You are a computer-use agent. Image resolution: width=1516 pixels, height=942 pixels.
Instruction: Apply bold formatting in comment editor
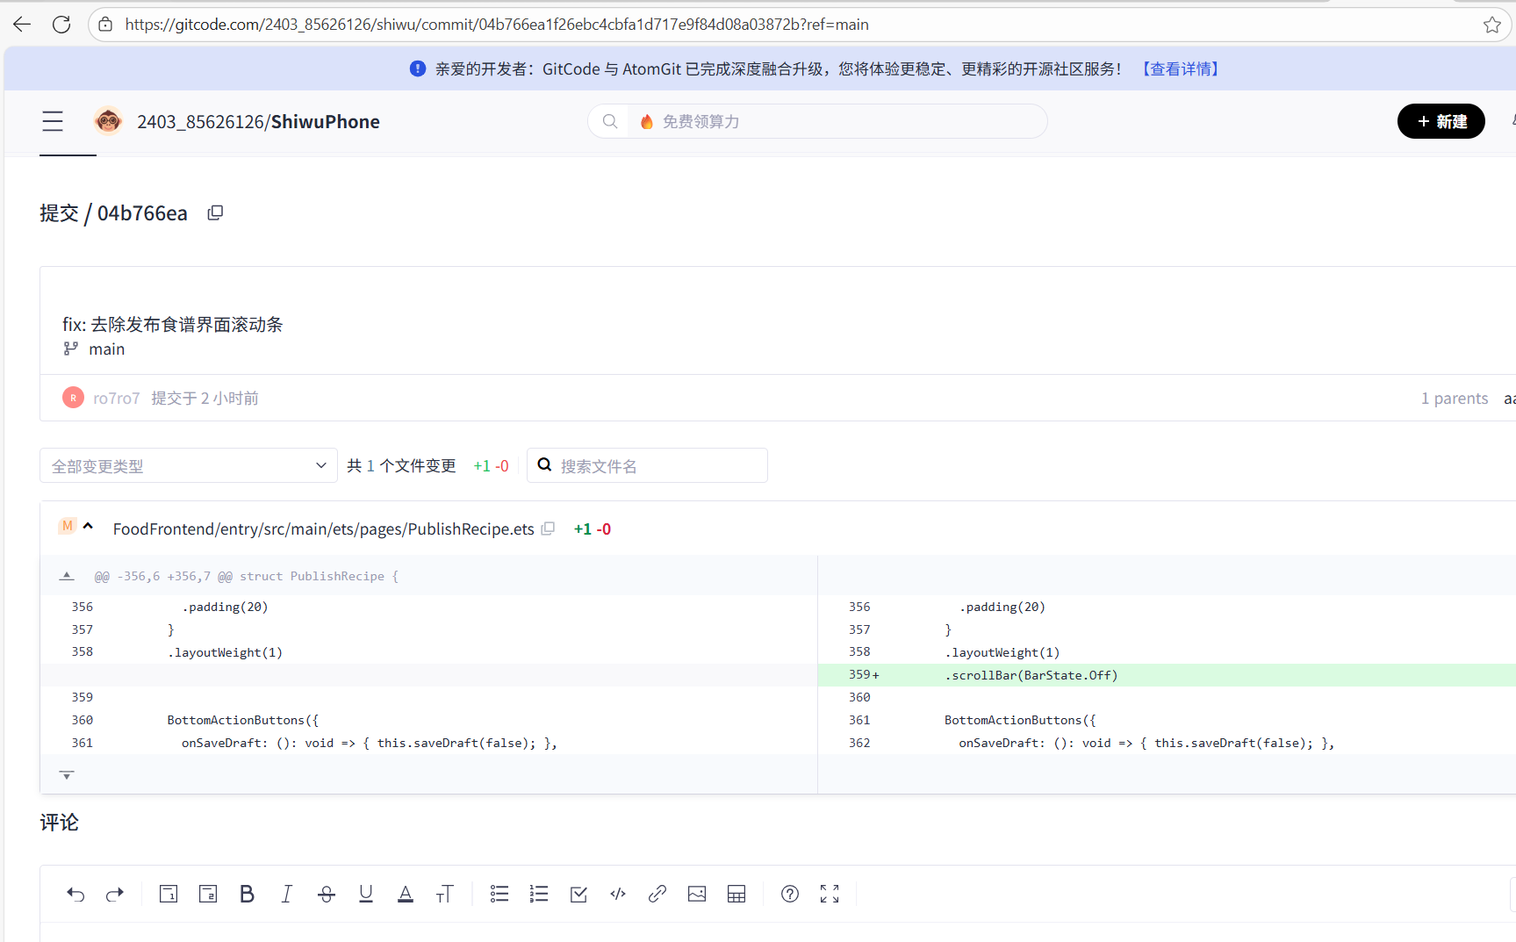[x=247, y=894]
